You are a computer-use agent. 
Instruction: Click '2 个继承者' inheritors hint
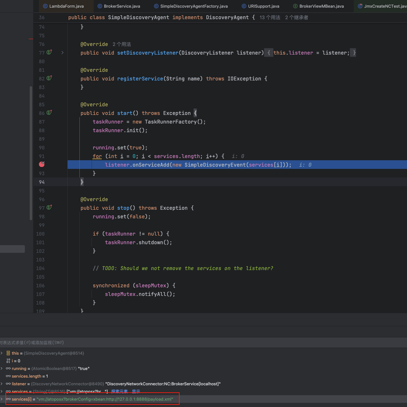[x=297, y=18]
